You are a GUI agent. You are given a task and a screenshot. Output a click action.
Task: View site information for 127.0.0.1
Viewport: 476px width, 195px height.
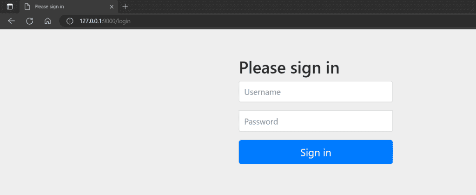(70, 21)
